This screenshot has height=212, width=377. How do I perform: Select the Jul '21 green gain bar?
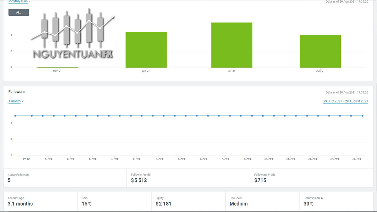tap(232, 45)
